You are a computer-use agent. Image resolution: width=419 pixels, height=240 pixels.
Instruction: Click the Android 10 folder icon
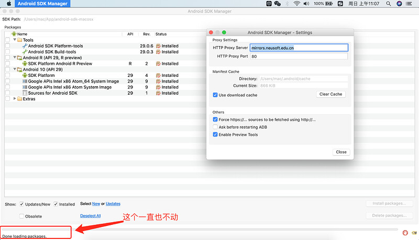[x=19, y=70]
